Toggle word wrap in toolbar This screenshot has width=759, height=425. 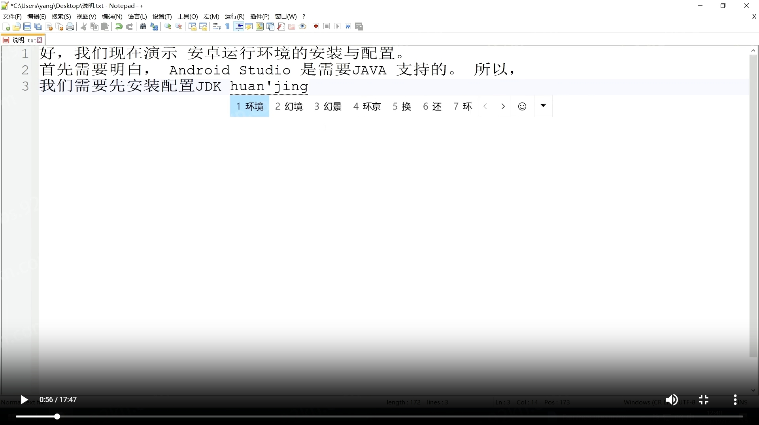coord(217,27)
